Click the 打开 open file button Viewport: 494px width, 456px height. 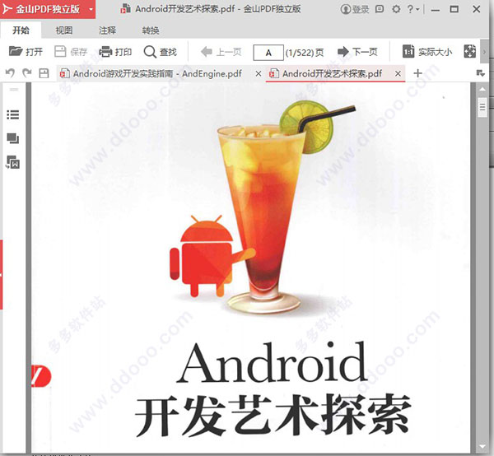26,52
